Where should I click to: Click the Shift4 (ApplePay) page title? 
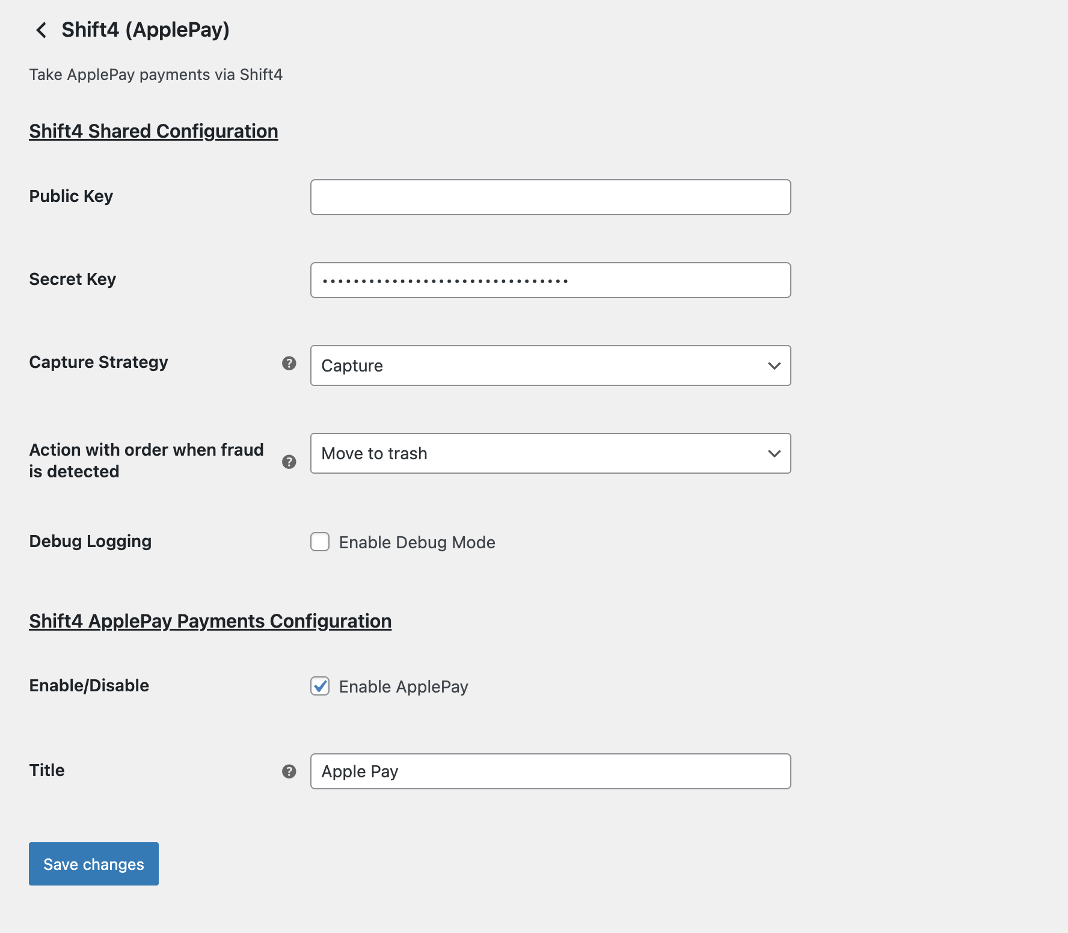[x=146, y=30]
